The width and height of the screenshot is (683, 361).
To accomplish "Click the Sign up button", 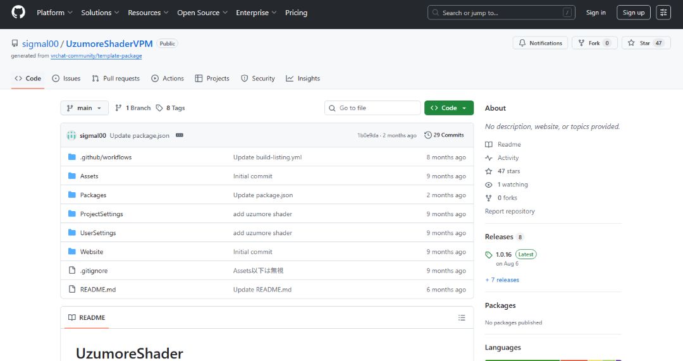I will click(x=633, y=13).
